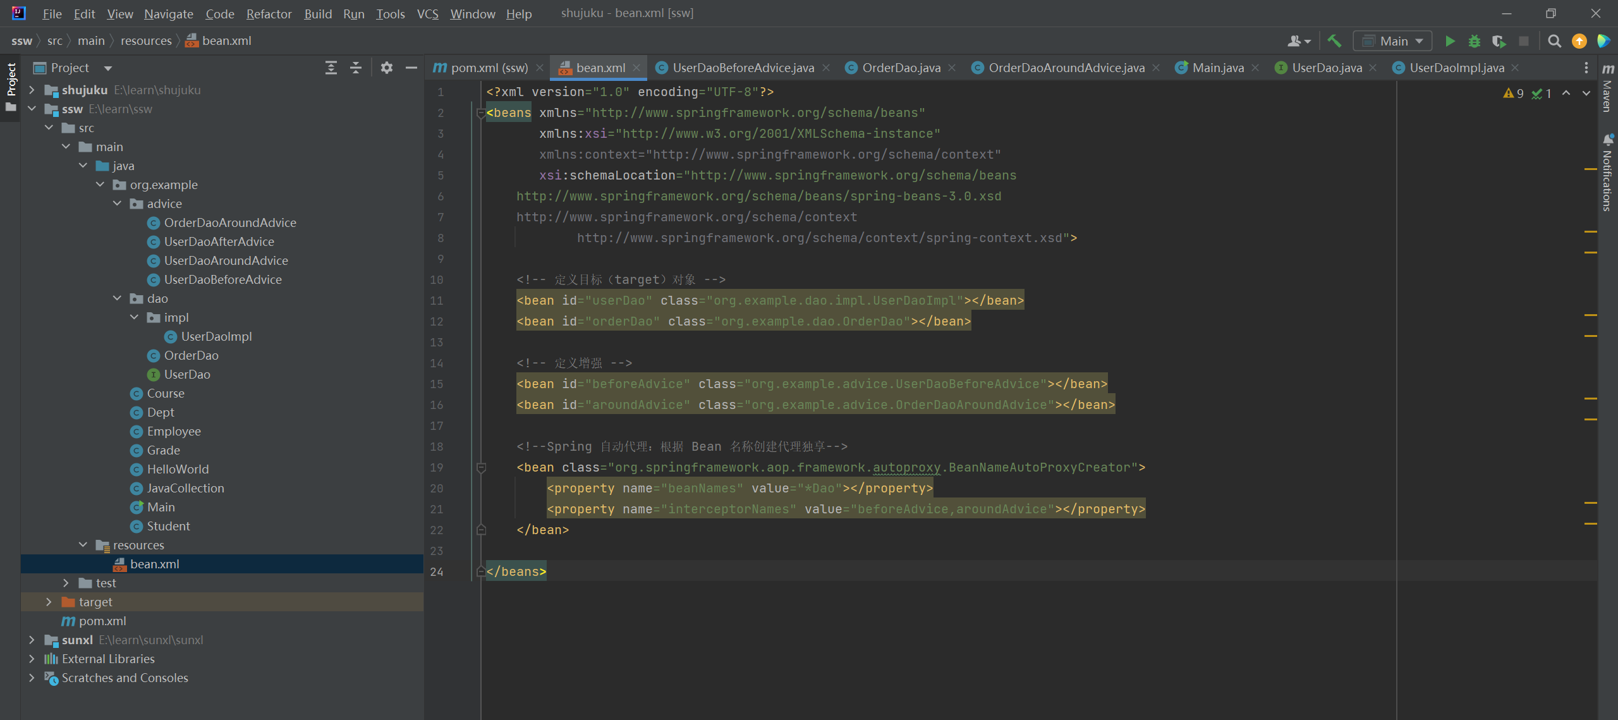Switch to the OrderDao.java tab
This screenshot has width=1618, height=720.
point(901,68)
